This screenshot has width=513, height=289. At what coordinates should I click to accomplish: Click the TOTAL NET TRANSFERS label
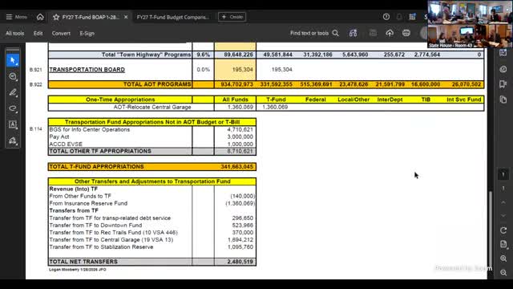tap(83, 262)
